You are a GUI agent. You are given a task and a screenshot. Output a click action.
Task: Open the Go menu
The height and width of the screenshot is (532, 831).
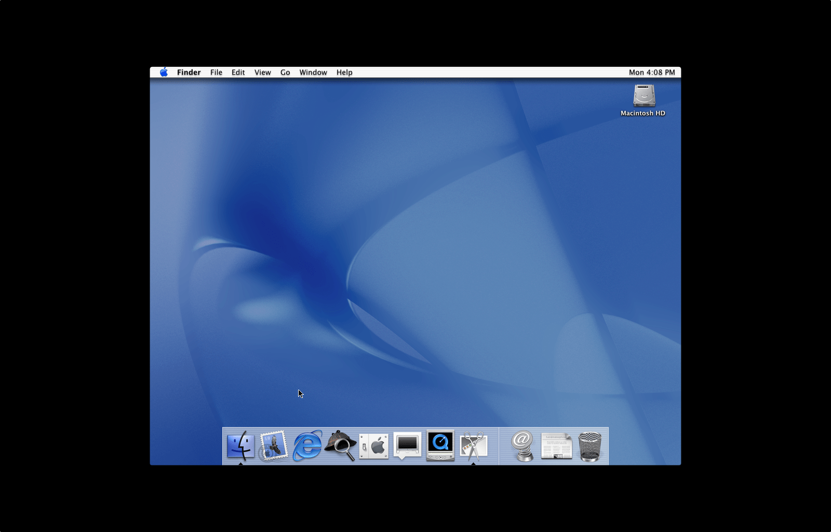point(285,72)
